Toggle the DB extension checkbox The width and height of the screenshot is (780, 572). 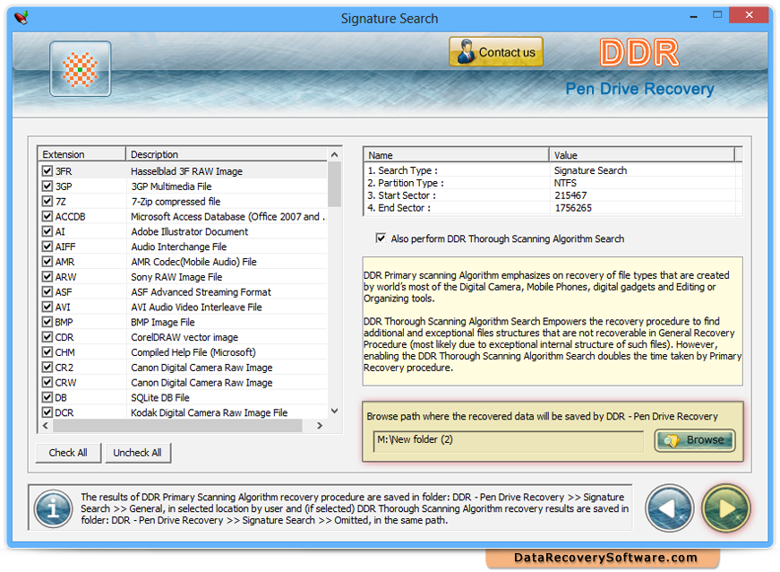tap(47, 397)
